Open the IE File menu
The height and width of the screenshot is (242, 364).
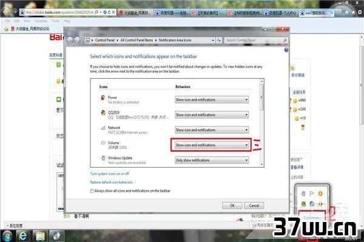[x=7, y=21]
